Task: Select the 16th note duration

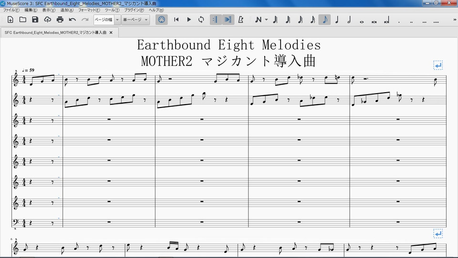Action: click(312, 20)
